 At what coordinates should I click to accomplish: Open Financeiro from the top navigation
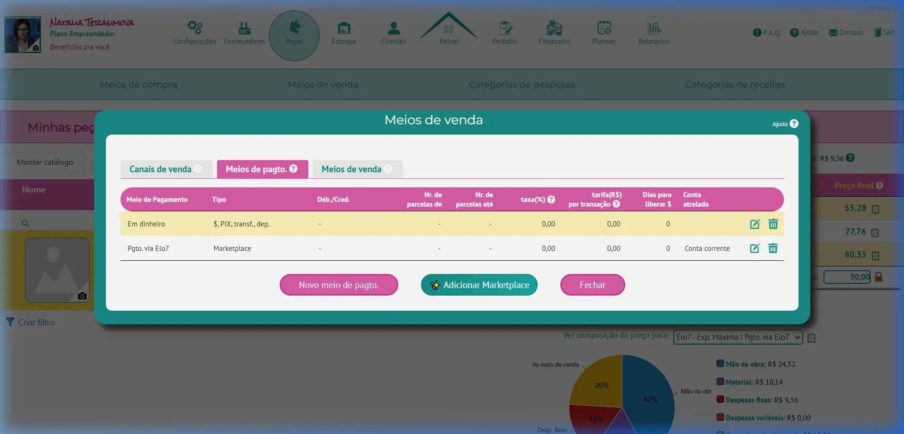click(554, 33)
